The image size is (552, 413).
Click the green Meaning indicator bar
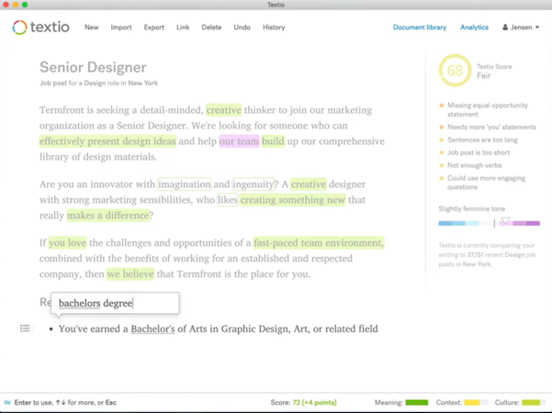[416, 402]
